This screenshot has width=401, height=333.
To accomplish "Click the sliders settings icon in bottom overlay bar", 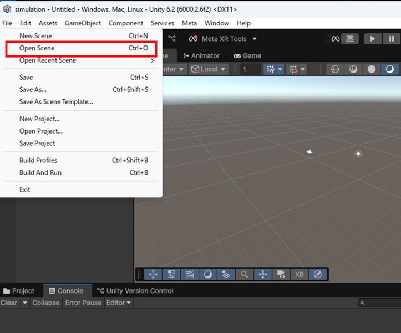I will point(171,274).
